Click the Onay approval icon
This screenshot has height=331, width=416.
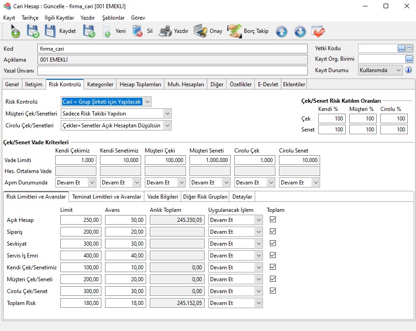click(x=200, y=31)
